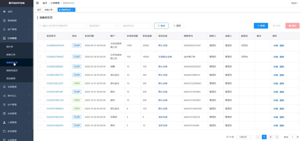This screenshot has width=301, height=141.
Task: Click the 生产管理 sliders icon in sidebar
Action: click(4, 105)
